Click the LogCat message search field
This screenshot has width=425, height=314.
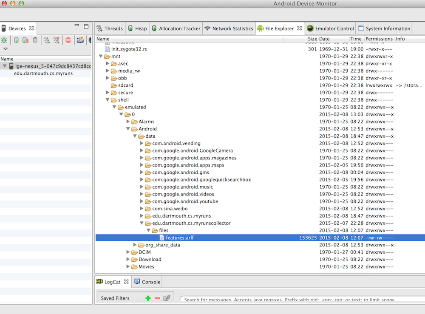[x=302, y=300]
